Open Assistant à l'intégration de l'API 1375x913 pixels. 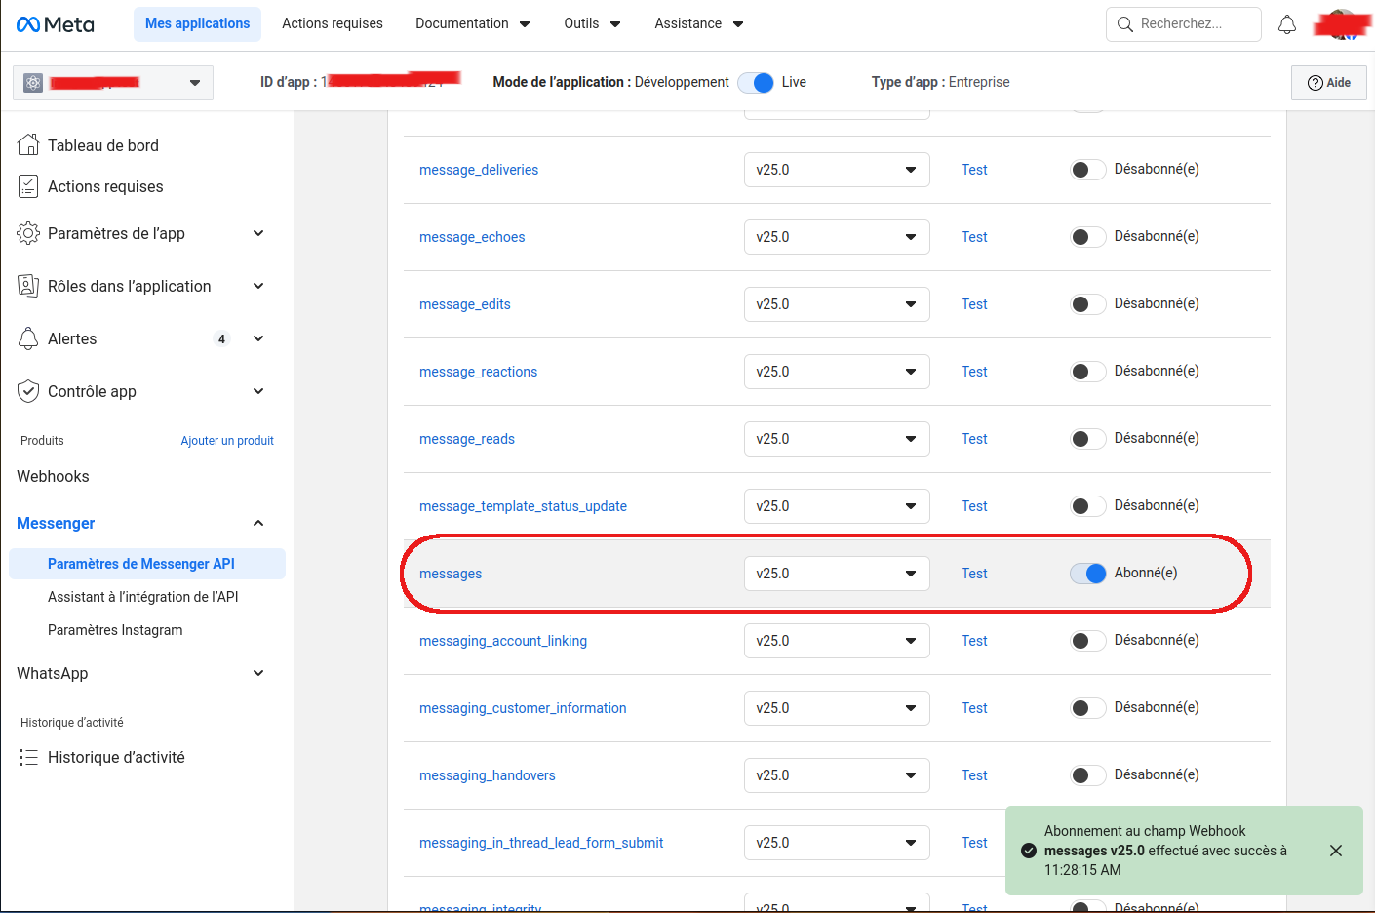142,597
